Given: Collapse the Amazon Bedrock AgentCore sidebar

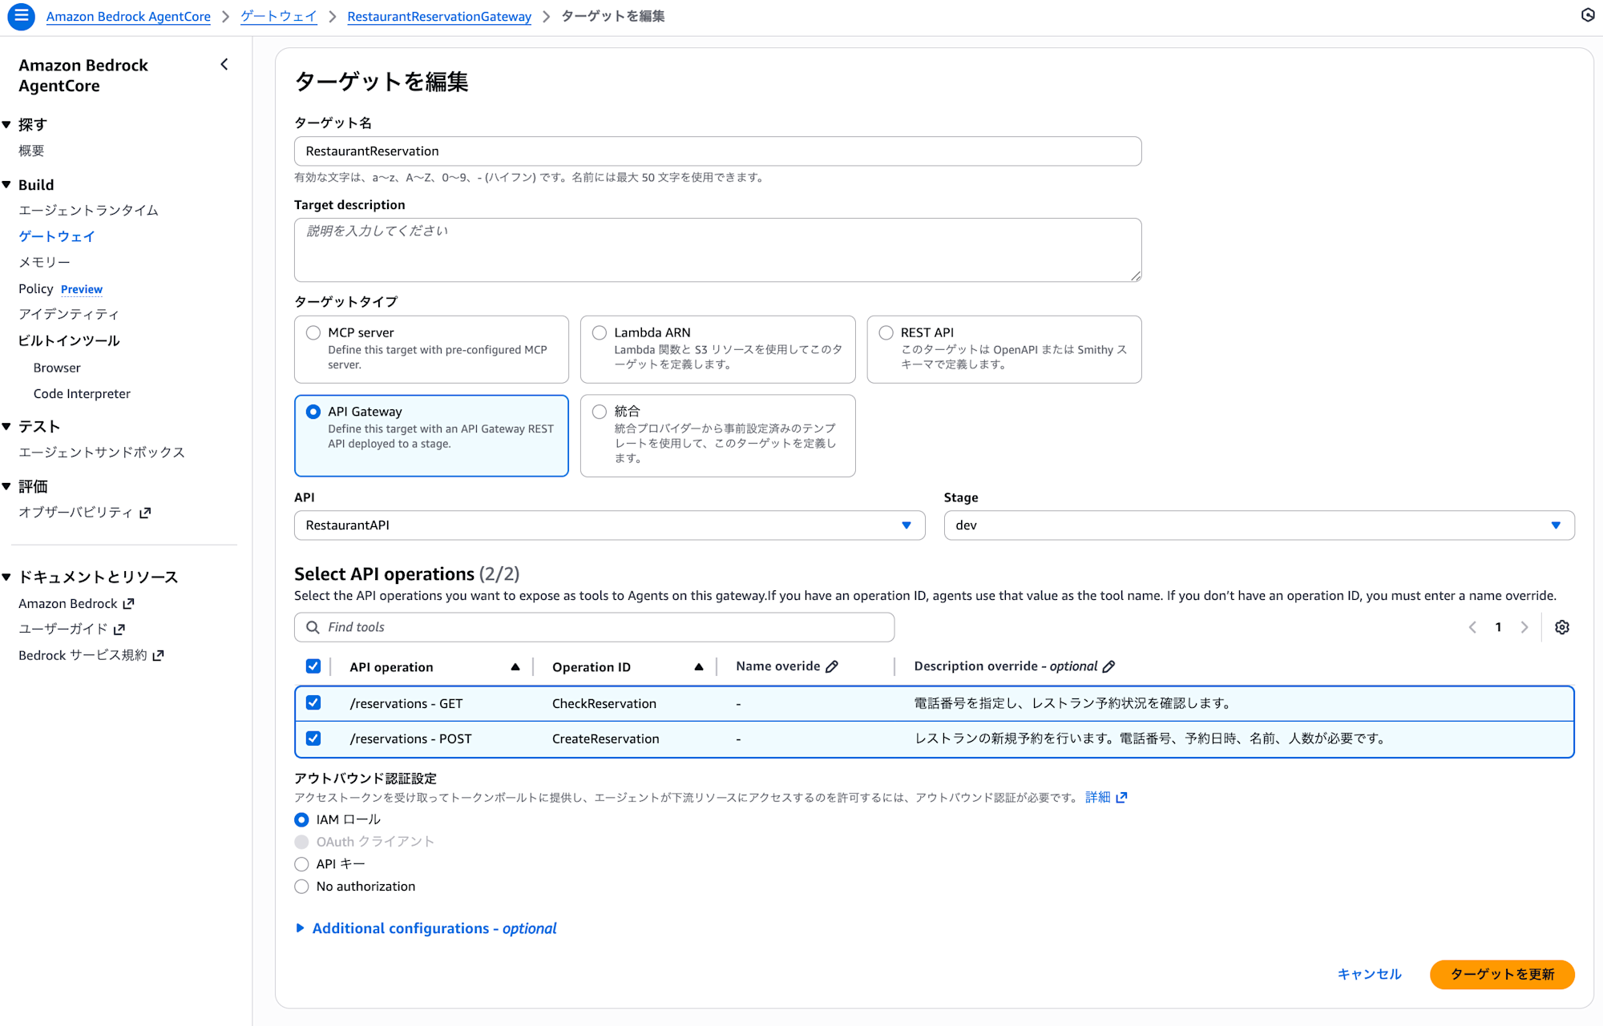Looking at the screenshot, I should [x=224, y=64].
